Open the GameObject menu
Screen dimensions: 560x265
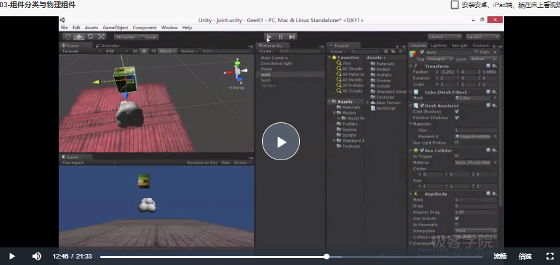(x=115, y=27)
